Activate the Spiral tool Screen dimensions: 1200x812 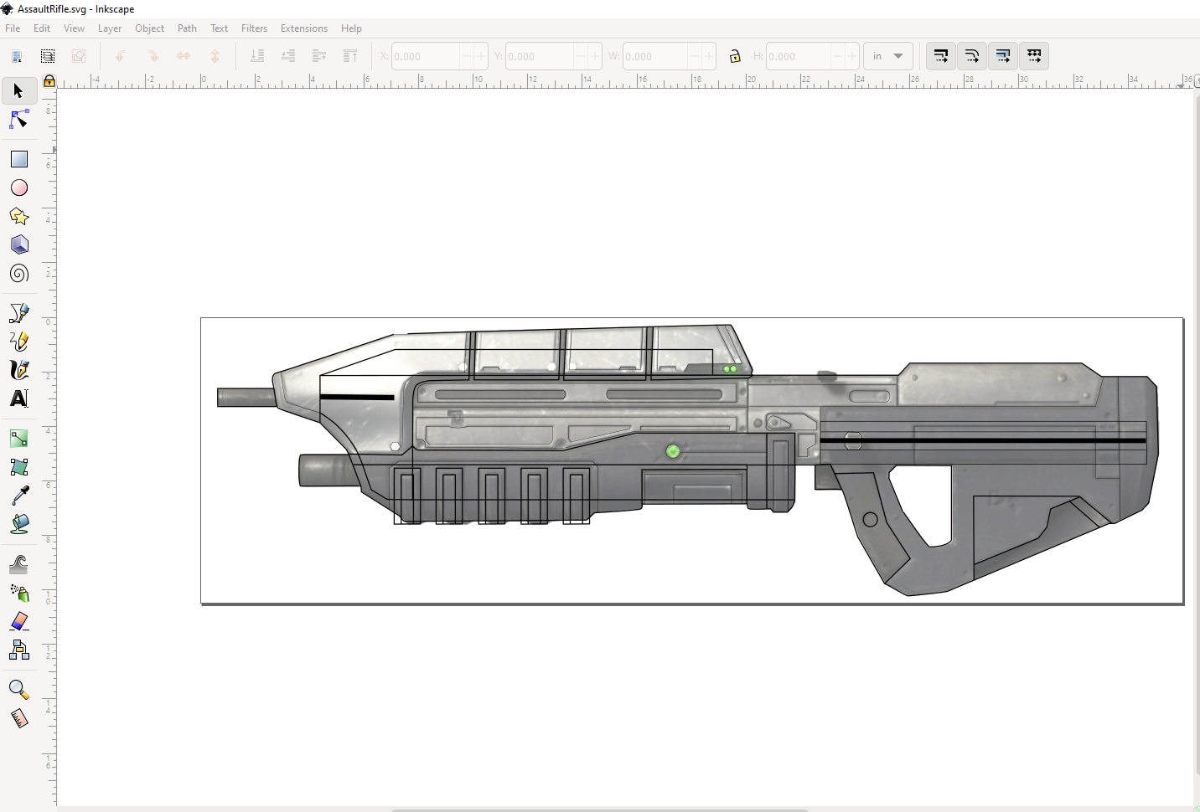[19, 274]
